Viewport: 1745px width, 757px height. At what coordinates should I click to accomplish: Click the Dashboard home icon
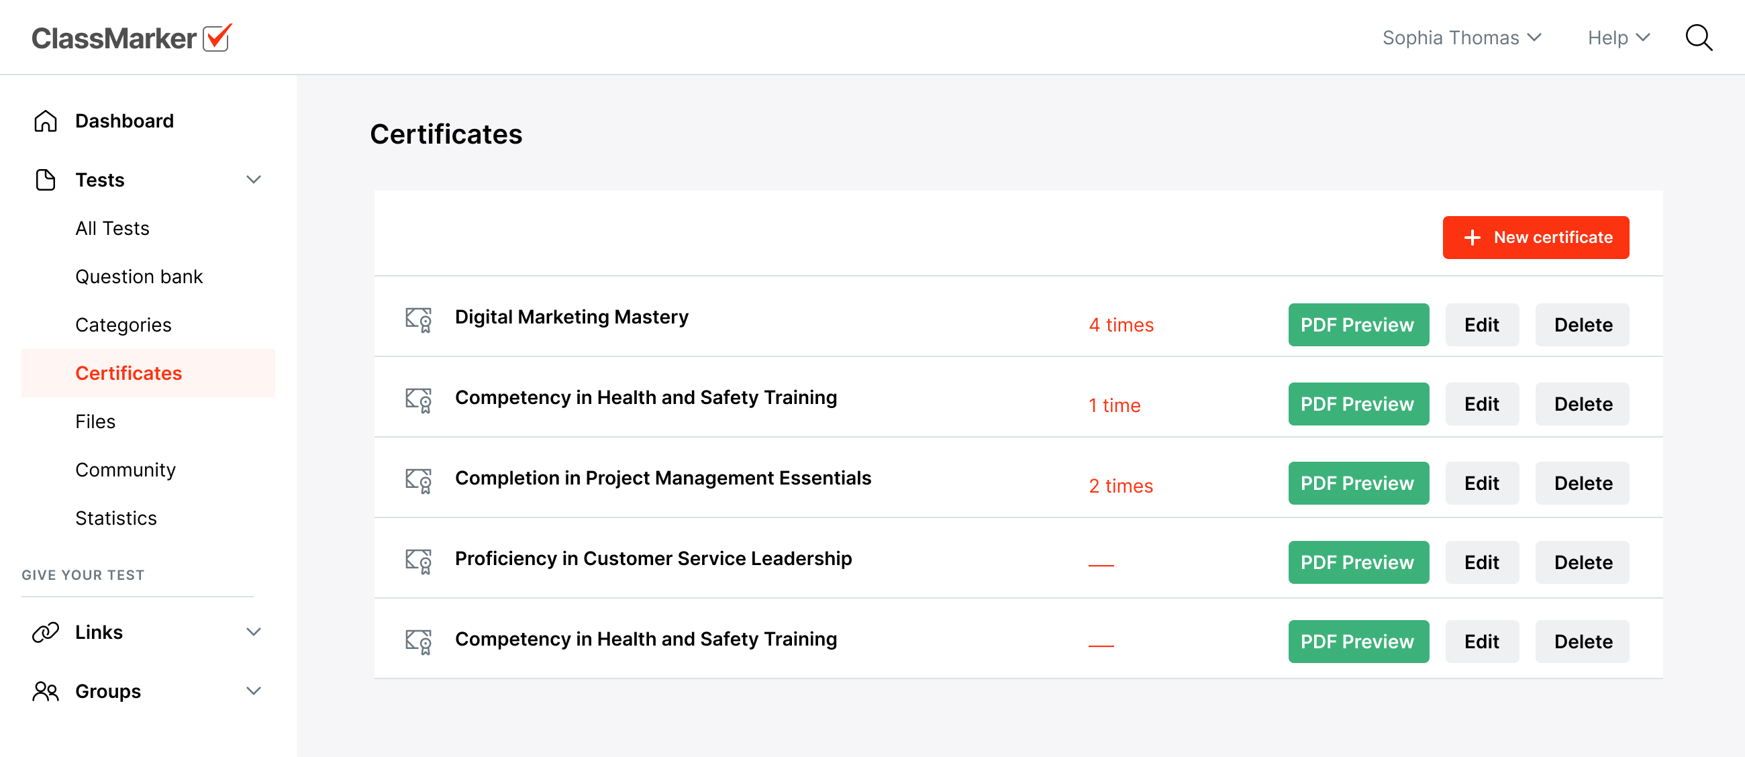click(46, 121)
